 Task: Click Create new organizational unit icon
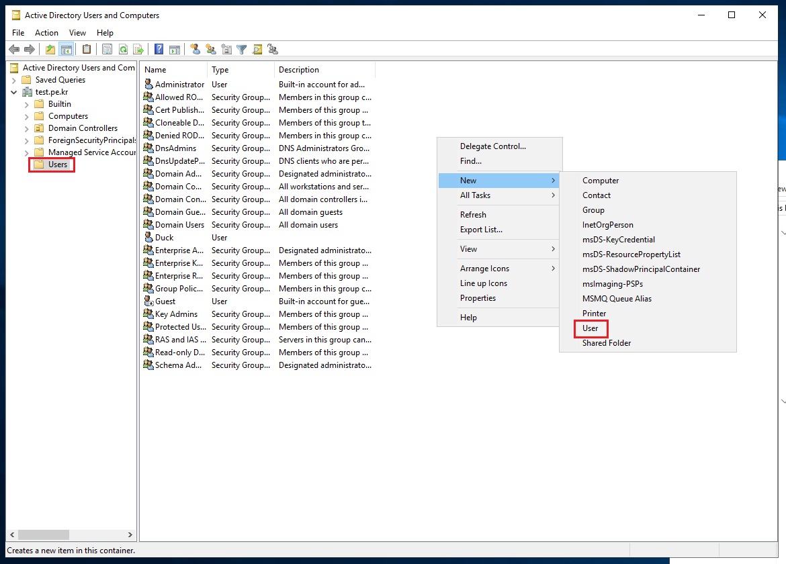226,49
